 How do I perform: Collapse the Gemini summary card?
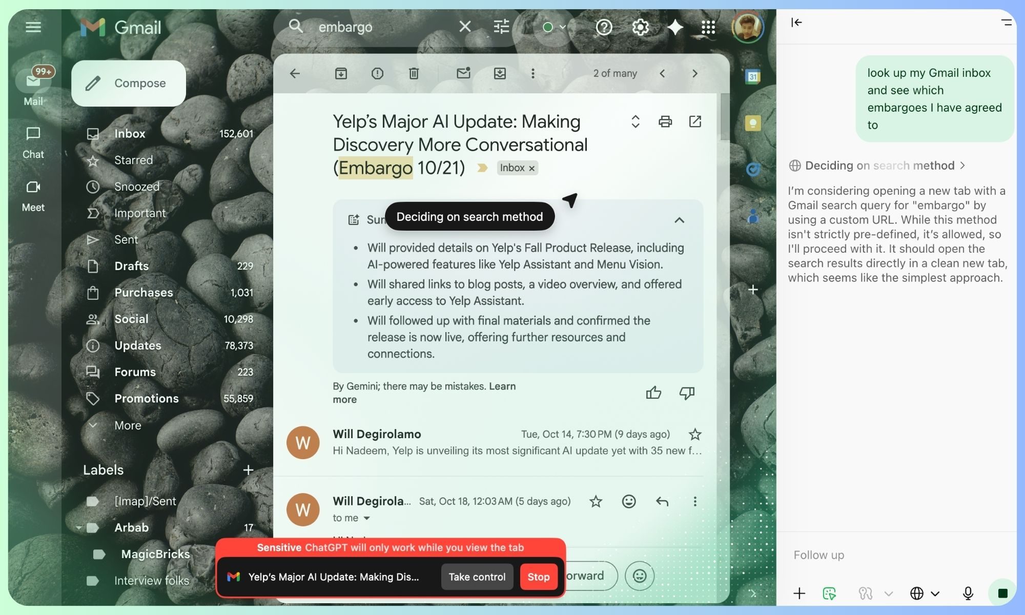pyautogui.click(x=679, y=220)
